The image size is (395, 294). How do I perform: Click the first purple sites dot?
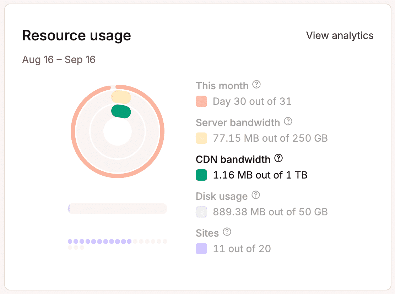[x=70, y=241]
